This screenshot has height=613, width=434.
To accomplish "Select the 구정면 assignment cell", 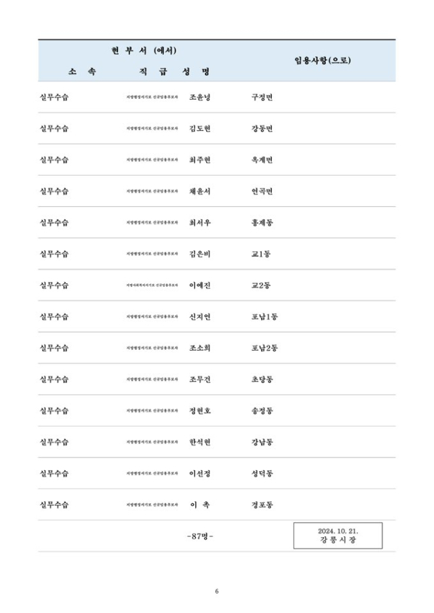I will 262,97.
